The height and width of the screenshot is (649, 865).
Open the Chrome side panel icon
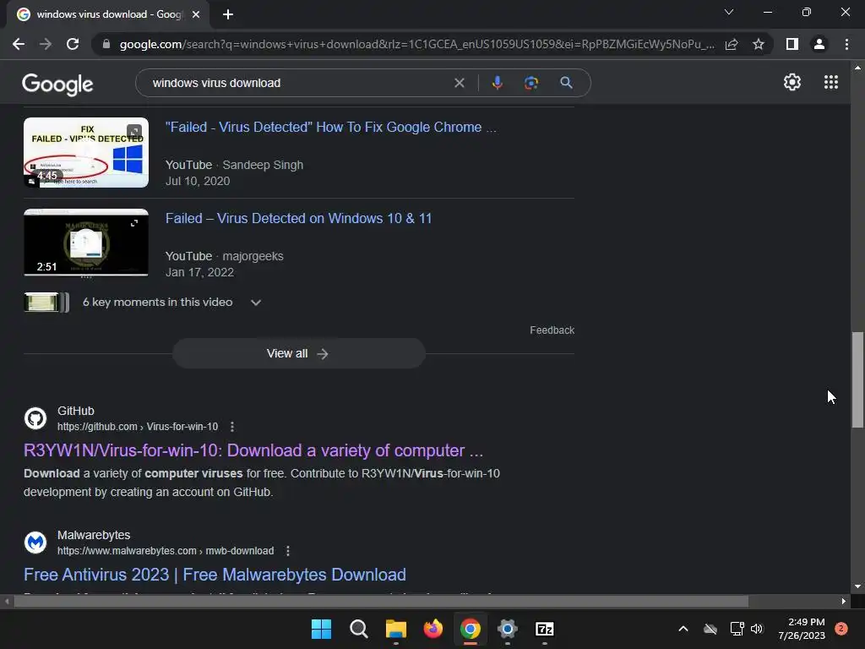point(792,44)
